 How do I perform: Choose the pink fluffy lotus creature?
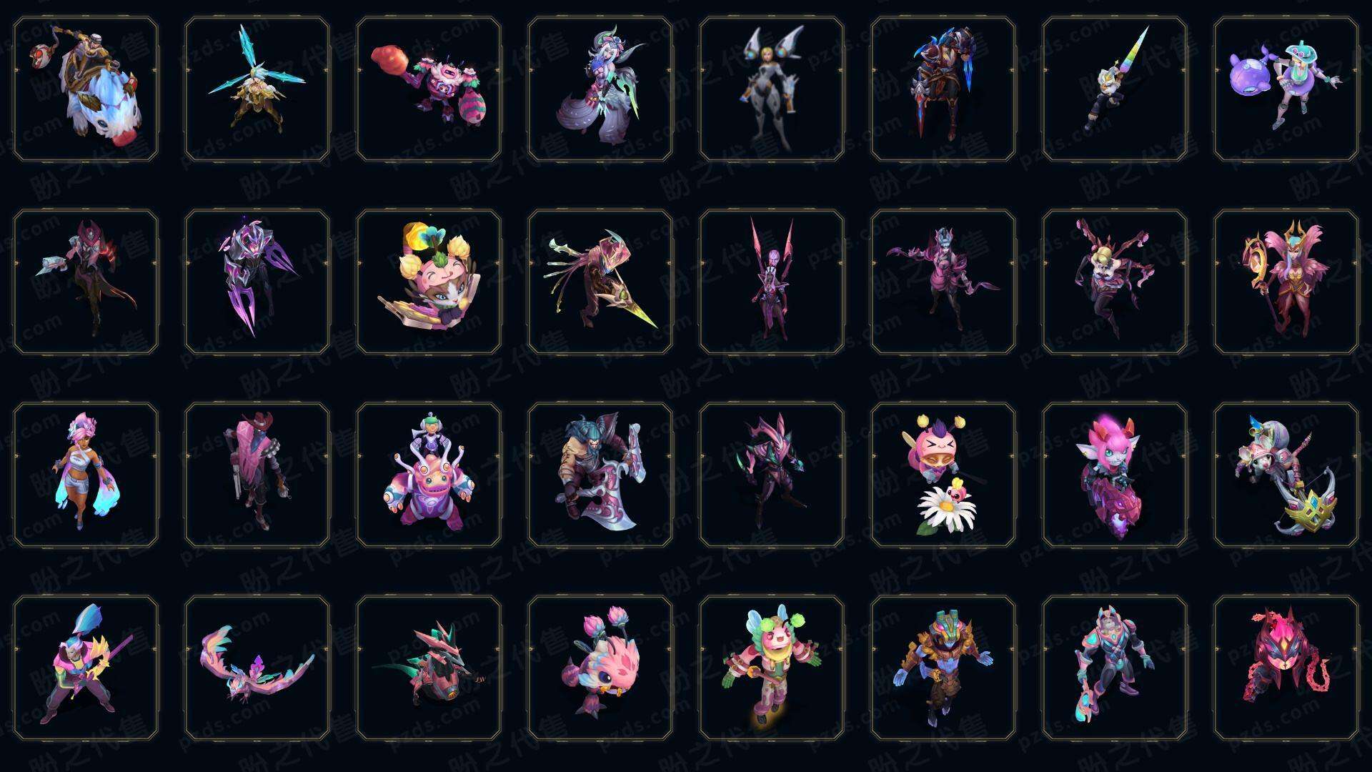click(x=600, y=668)
